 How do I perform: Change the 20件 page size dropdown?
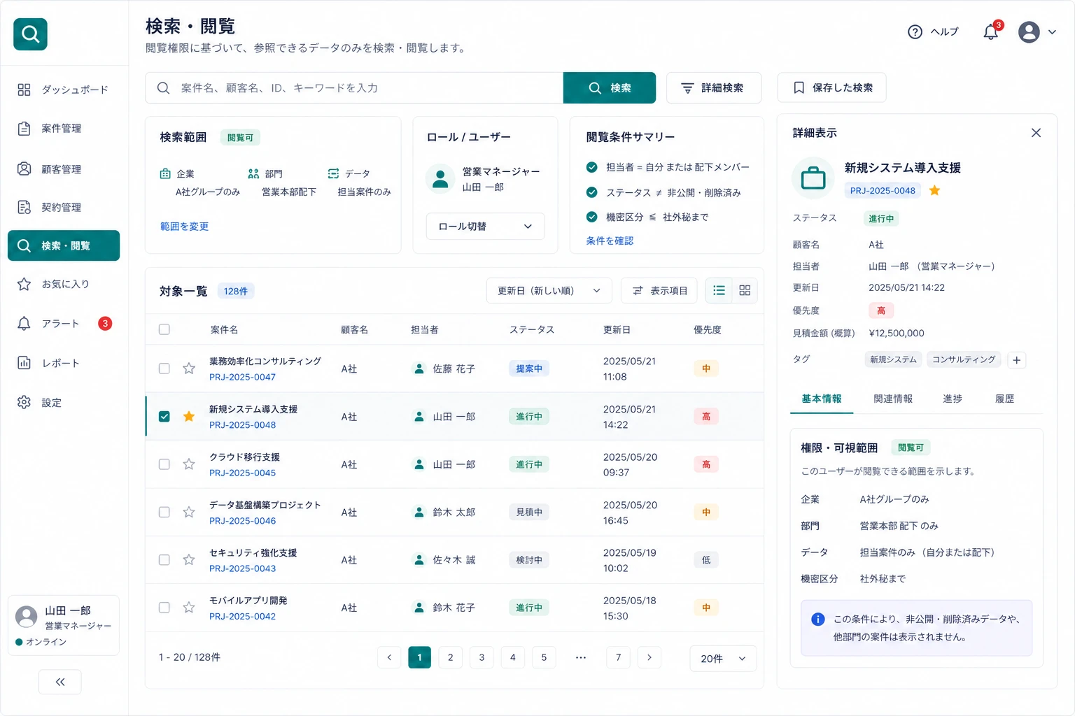(x=723, y=659)
